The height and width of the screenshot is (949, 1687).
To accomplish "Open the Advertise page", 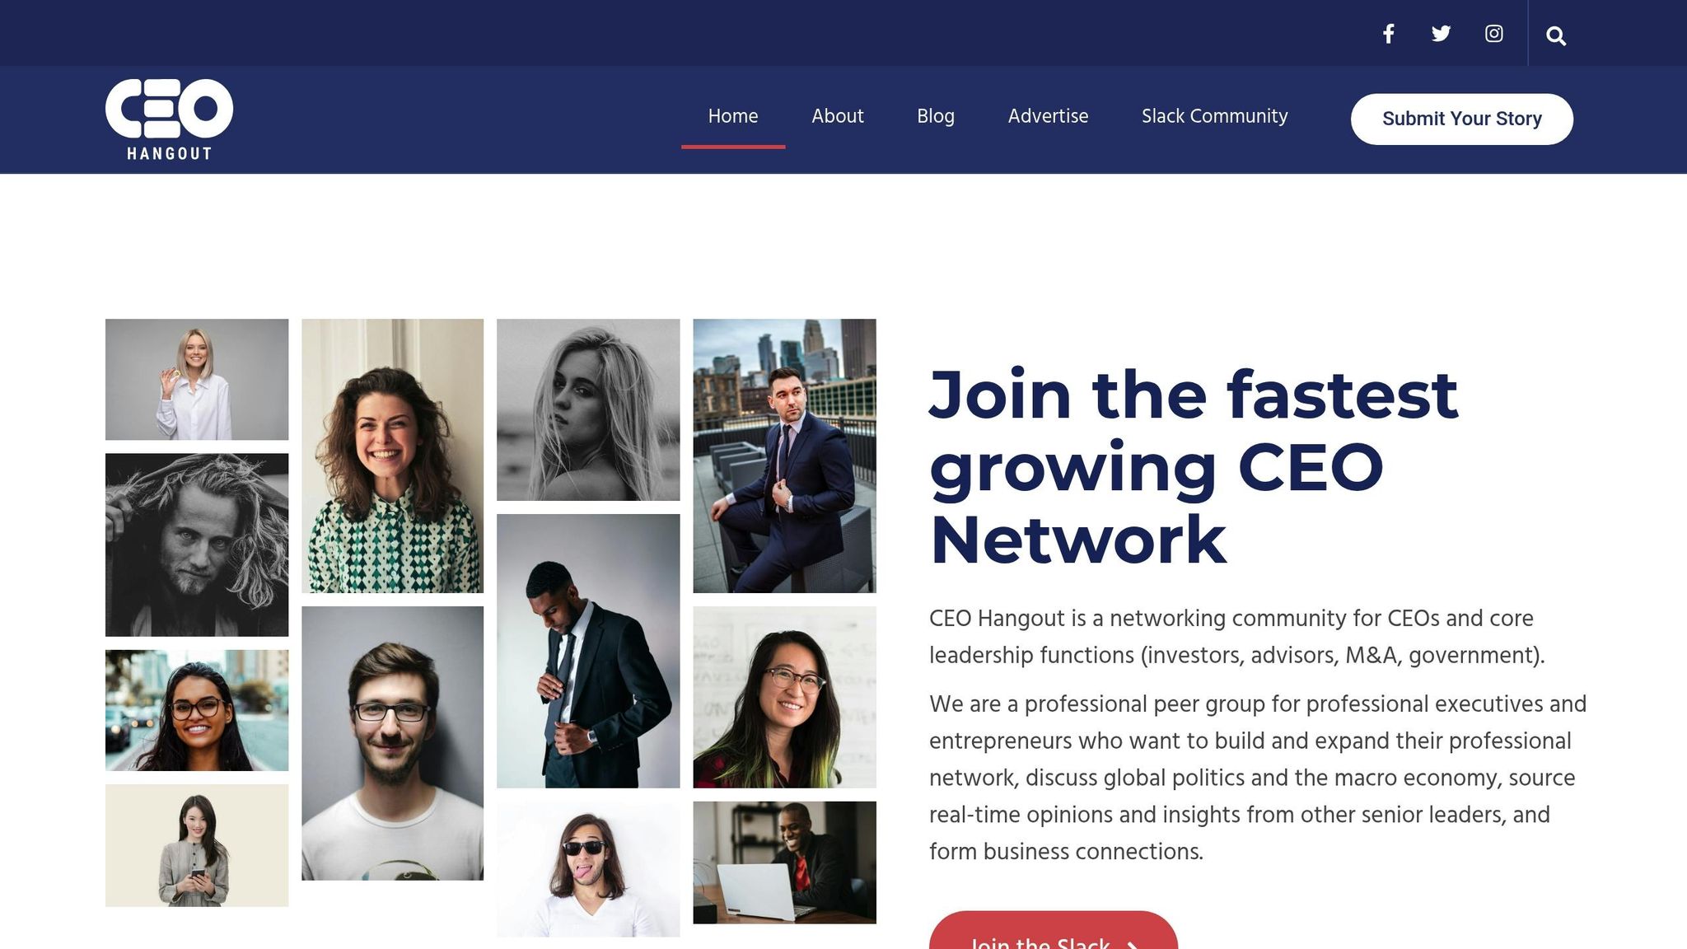I will click(x=1048, y=116).
